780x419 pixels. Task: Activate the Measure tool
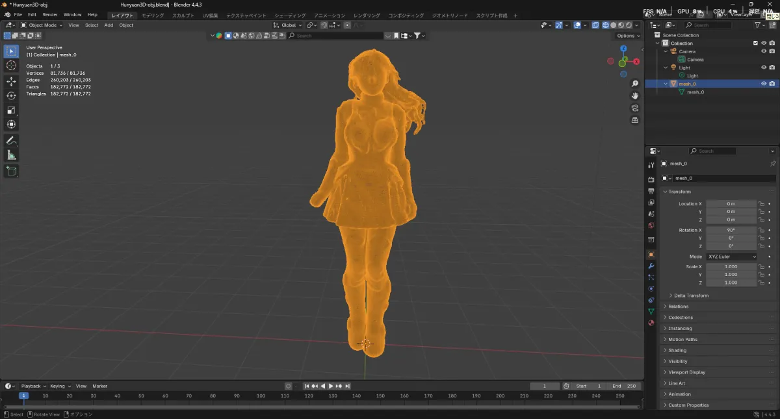point(11,155)
